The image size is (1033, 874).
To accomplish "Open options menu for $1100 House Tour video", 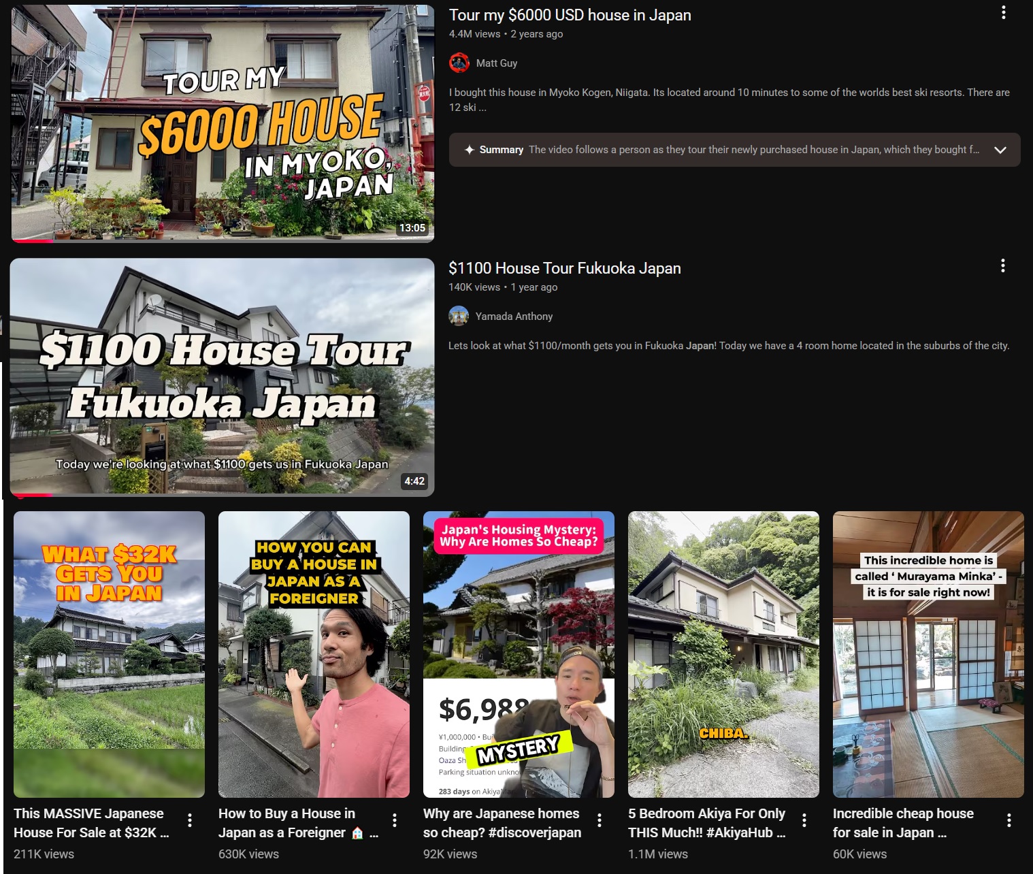I will pyautogui.click(x=1003, y=265).
